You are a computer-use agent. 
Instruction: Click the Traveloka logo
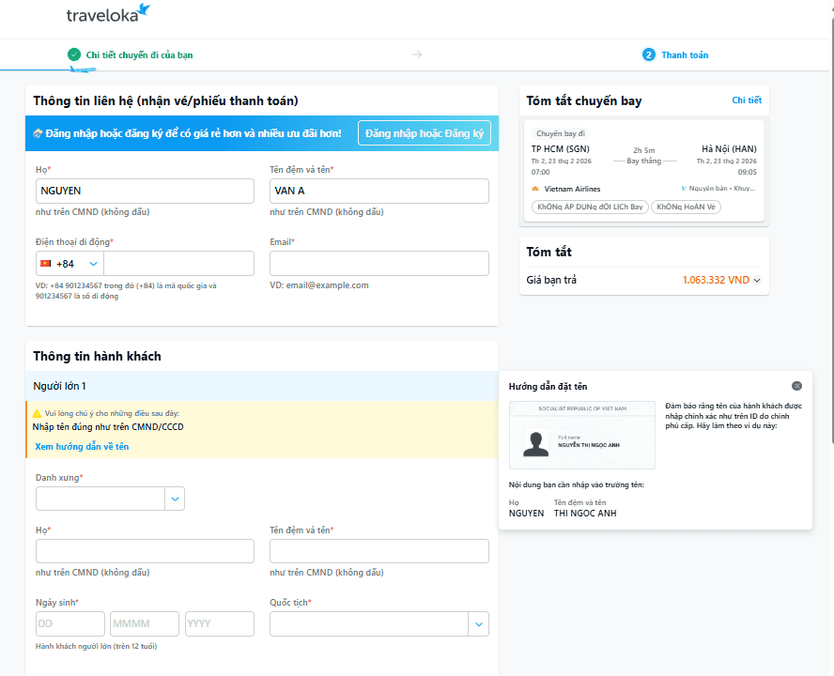[108, 14]
